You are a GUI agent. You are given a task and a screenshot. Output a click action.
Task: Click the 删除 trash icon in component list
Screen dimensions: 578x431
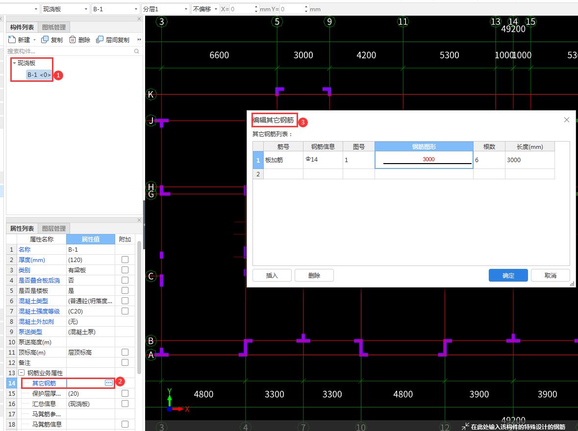pyautogui.click(x=73, y=39)
